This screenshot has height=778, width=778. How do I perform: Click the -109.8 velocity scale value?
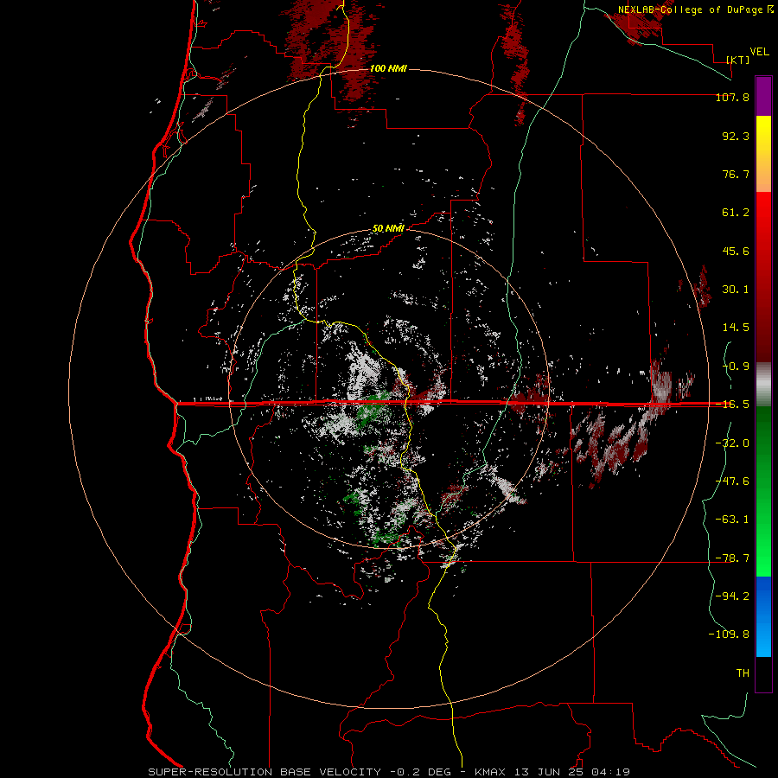coord(729,635)
